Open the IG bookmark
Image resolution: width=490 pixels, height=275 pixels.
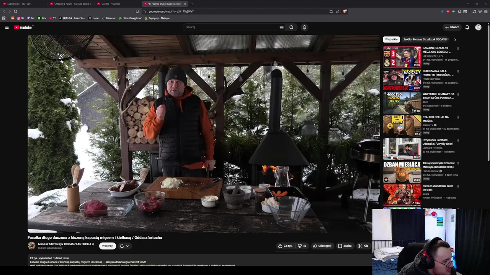tap(20, 18)
